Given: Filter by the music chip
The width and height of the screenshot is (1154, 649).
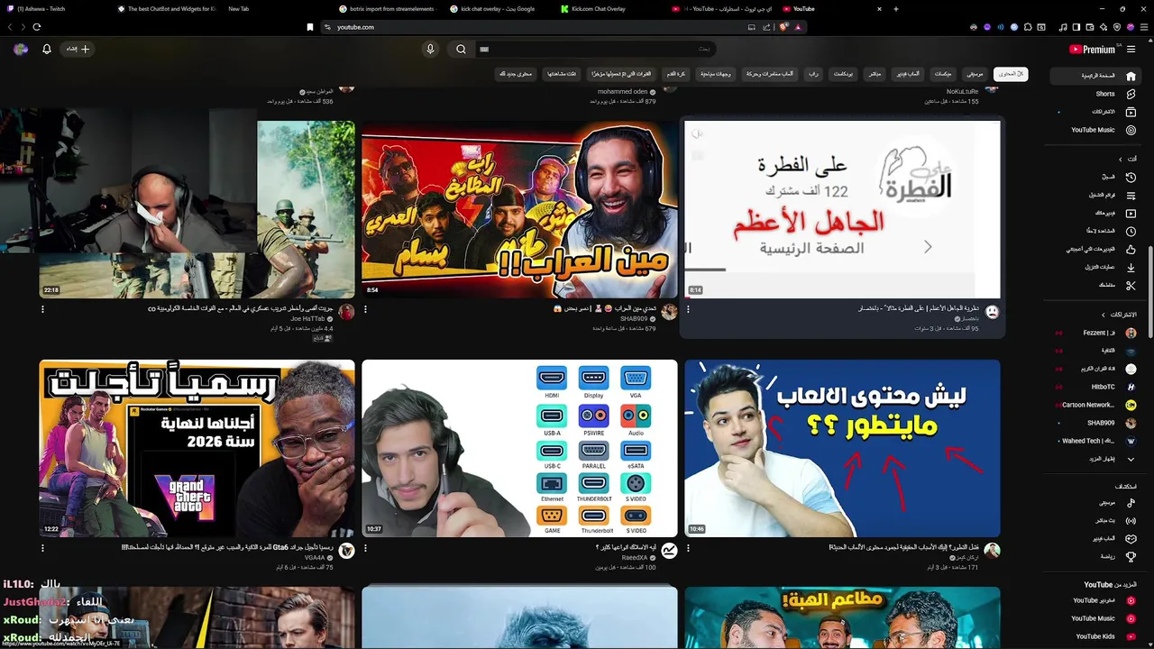Looking at the screenshot, I should tap(975, 74).
